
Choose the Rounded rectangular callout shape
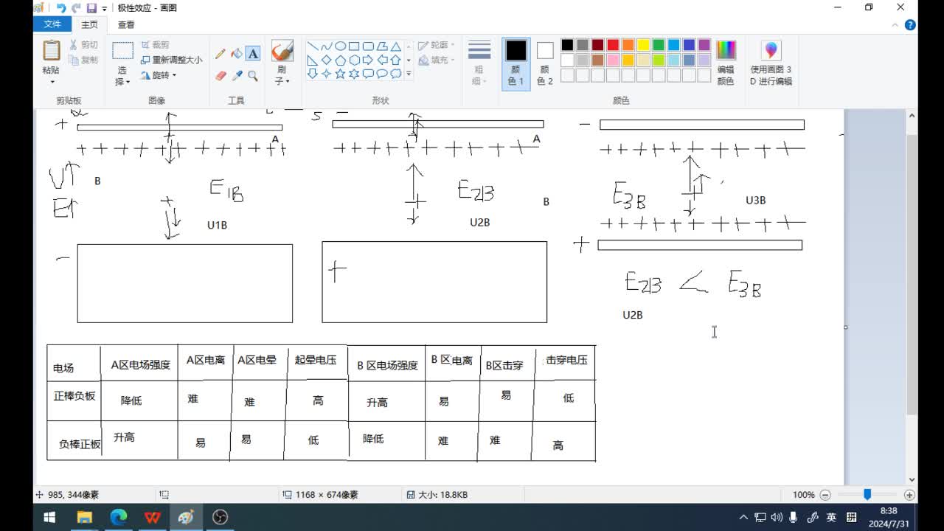pos(368,74)
